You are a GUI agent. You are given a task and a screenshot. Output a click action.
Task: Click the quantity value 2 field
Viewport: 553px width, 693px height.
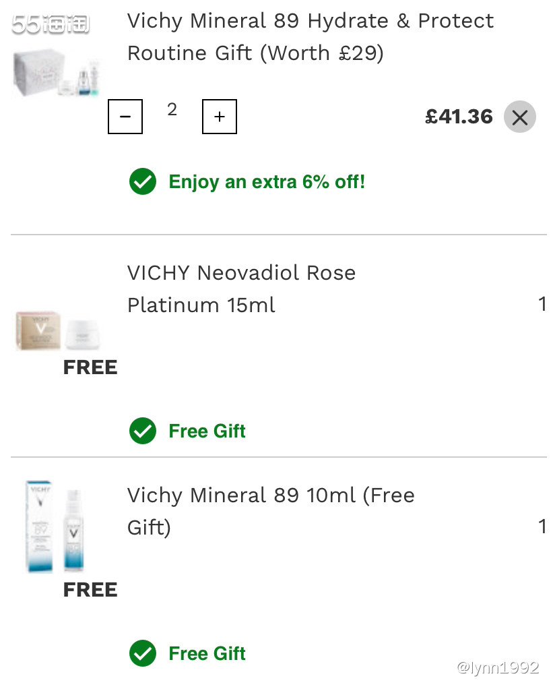(x=172, y=110)
